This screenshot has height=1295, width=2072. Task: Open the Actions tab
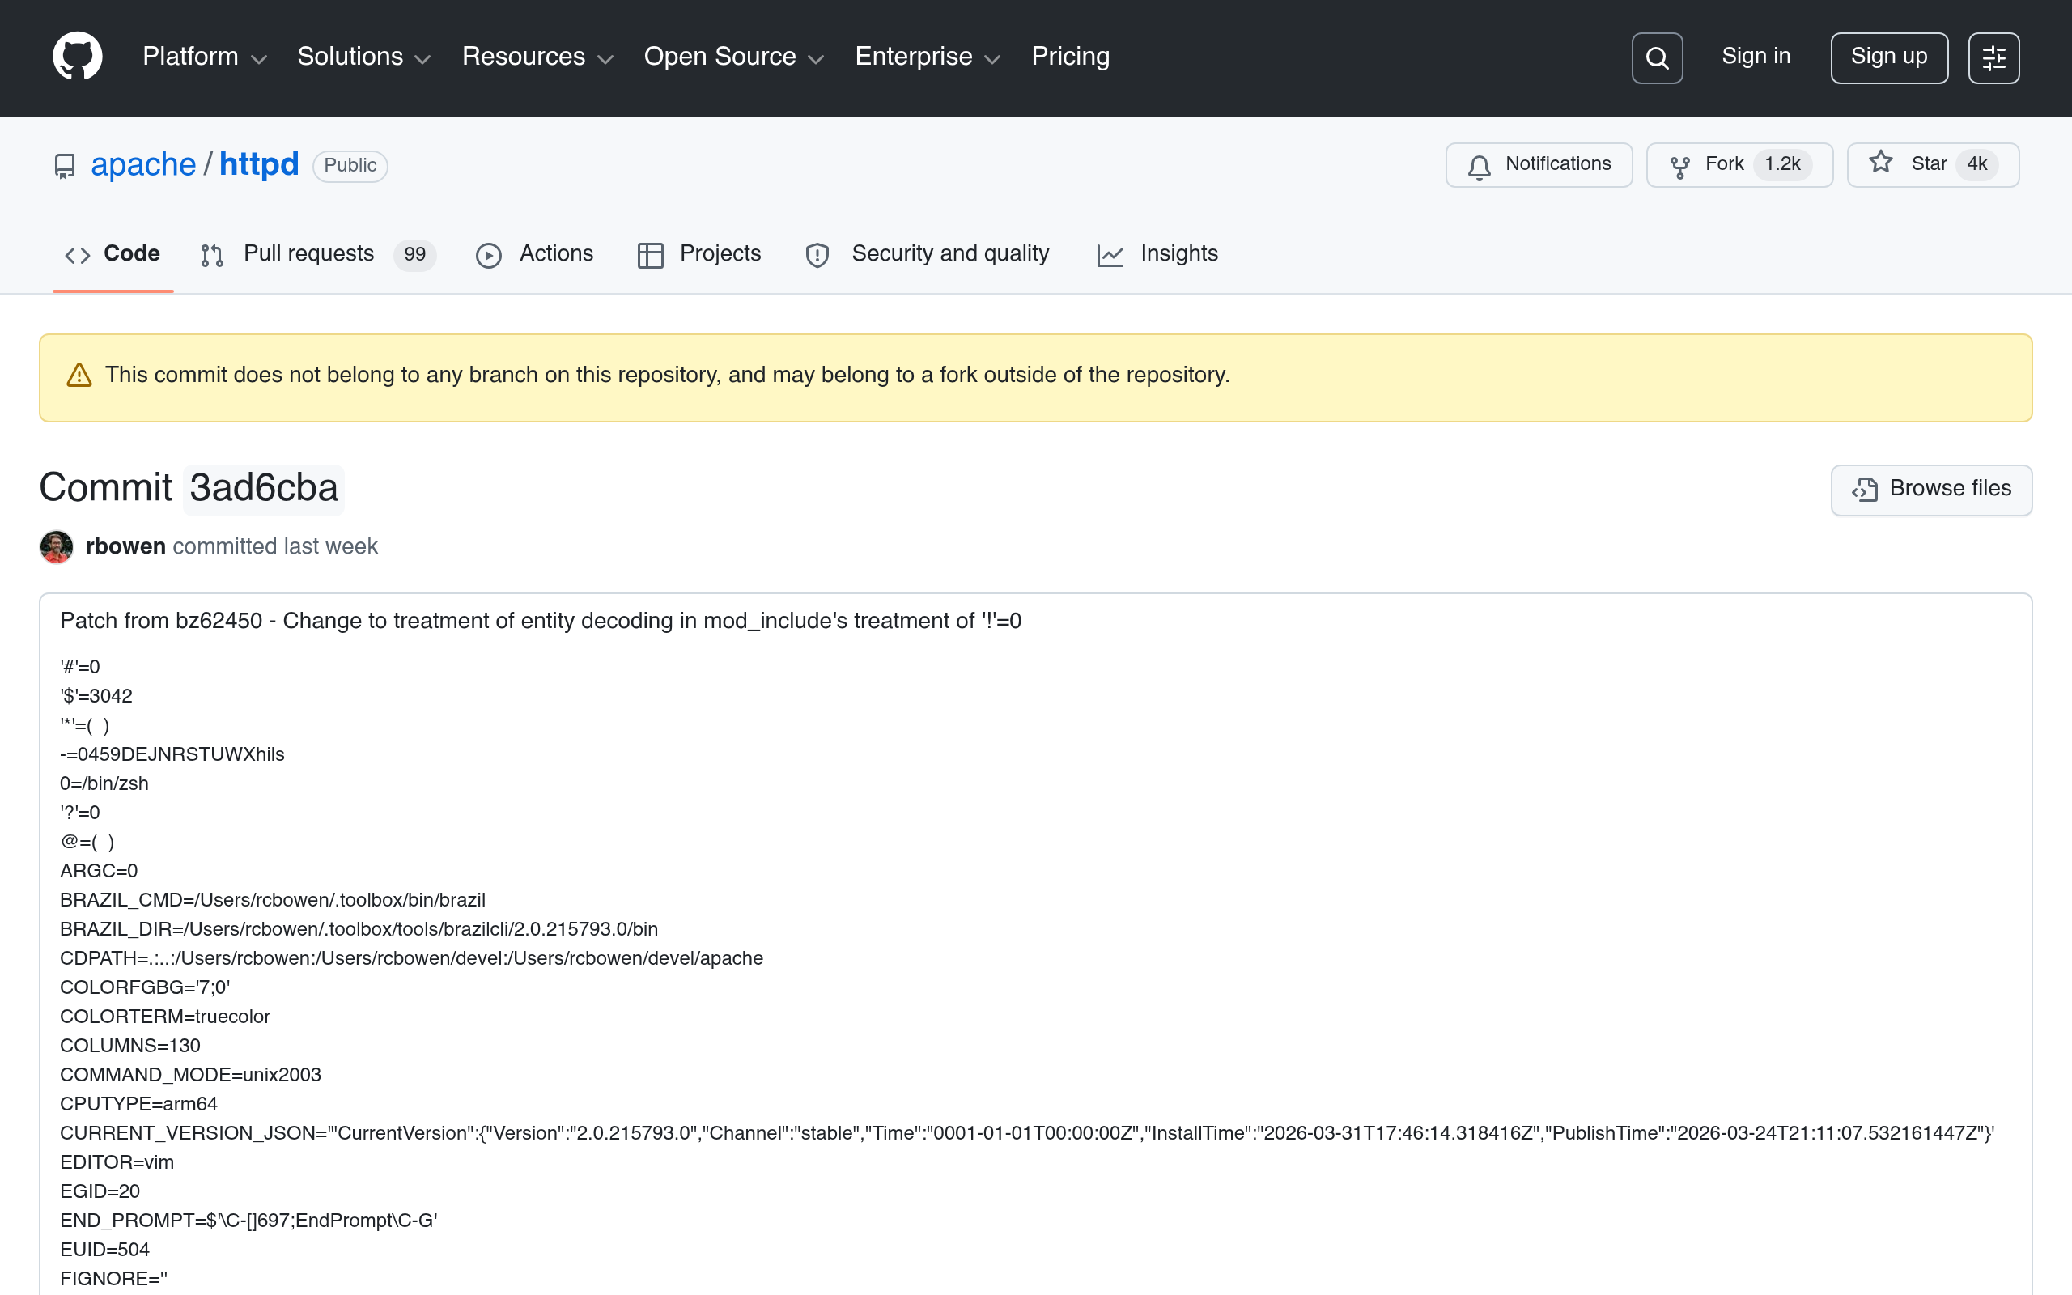pyautogui.click(x=535, y=254)
